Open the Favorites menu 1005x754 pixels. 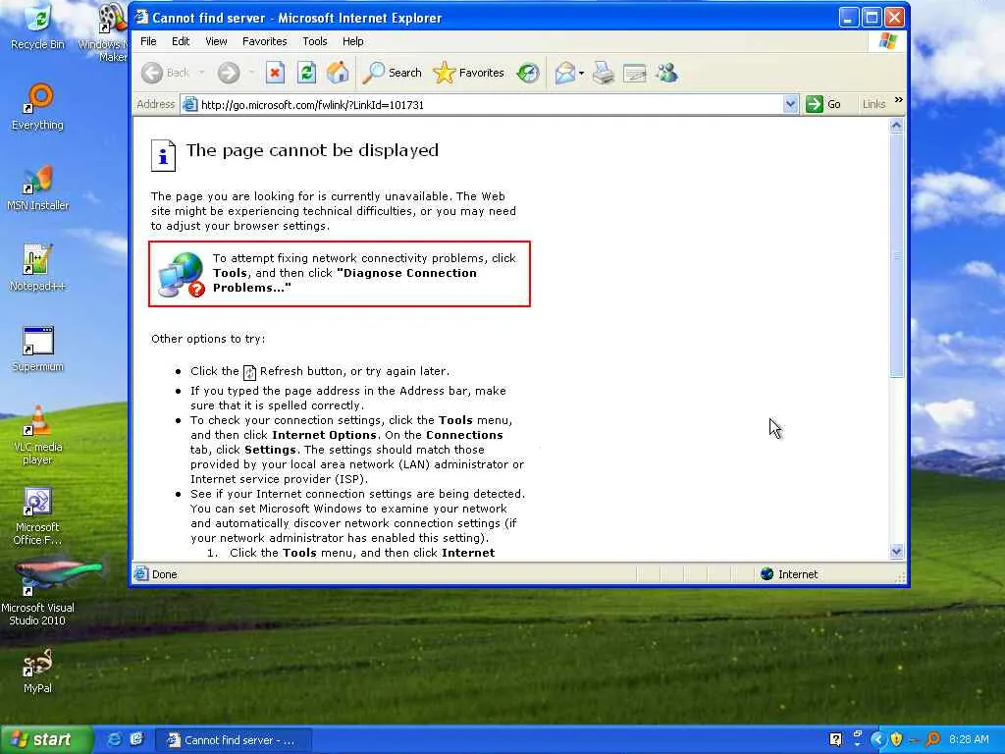tap(264, 41)
